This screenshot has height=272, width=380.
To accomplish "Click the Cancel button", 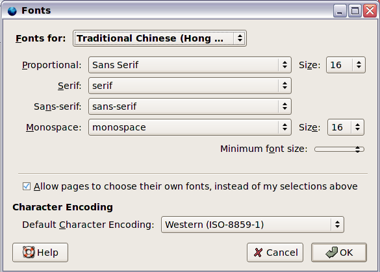I will tap(275, 253).
